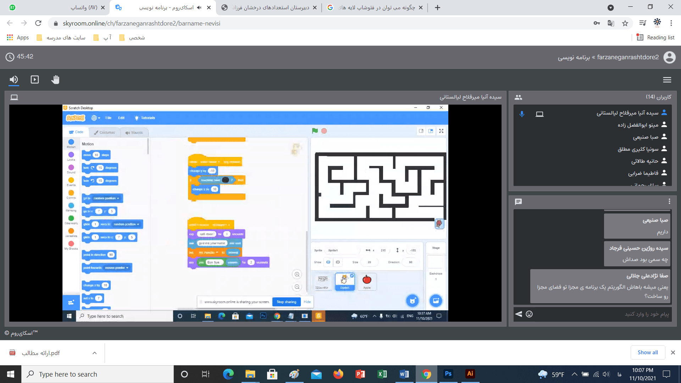Click the emoji smiley icon in chat
Viewport: 681px width, 383px height.
[x=529, y=314]
